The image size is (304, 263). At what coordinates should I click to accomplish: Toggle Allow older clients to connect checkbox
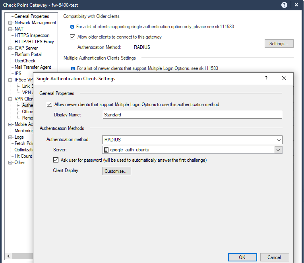(x=72, y=37)
